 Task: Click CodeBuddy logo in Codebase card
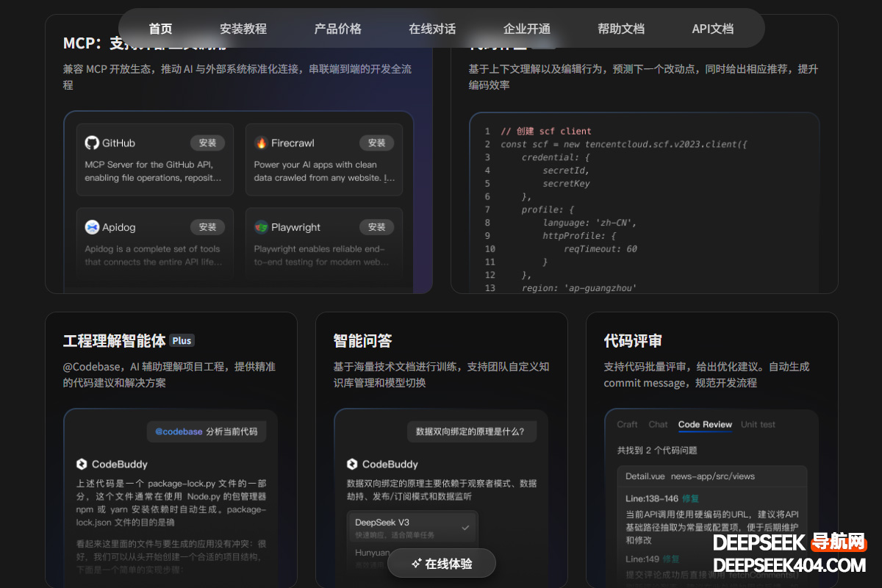[x=82, y=465]
